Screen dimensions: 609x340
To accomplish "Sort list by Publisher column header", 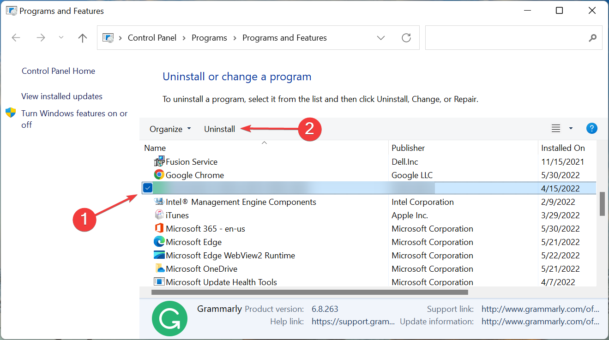I will tap(408, 148).
